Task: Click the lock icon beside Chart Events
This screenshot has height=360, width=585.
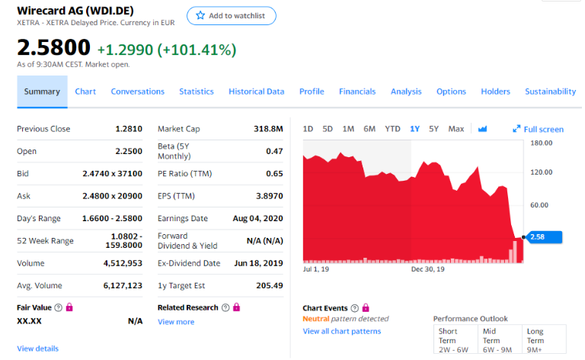Action: (x=366, y=308)
